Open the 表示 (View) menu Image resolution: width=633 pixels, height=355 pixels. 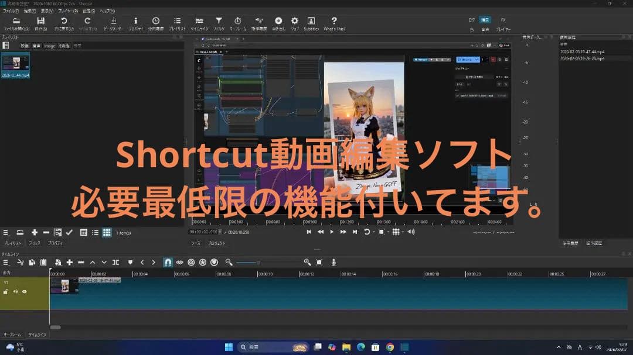pyautogui.click(x=47, y=11)
